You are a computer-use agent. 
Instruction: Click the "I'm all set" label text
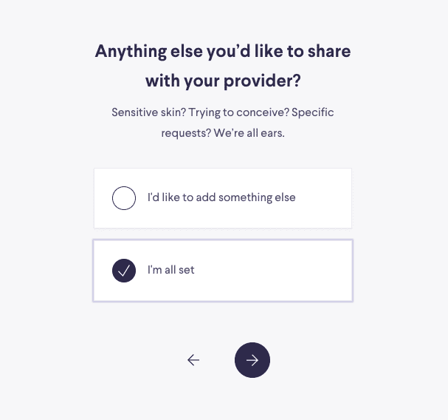point(171,271)
